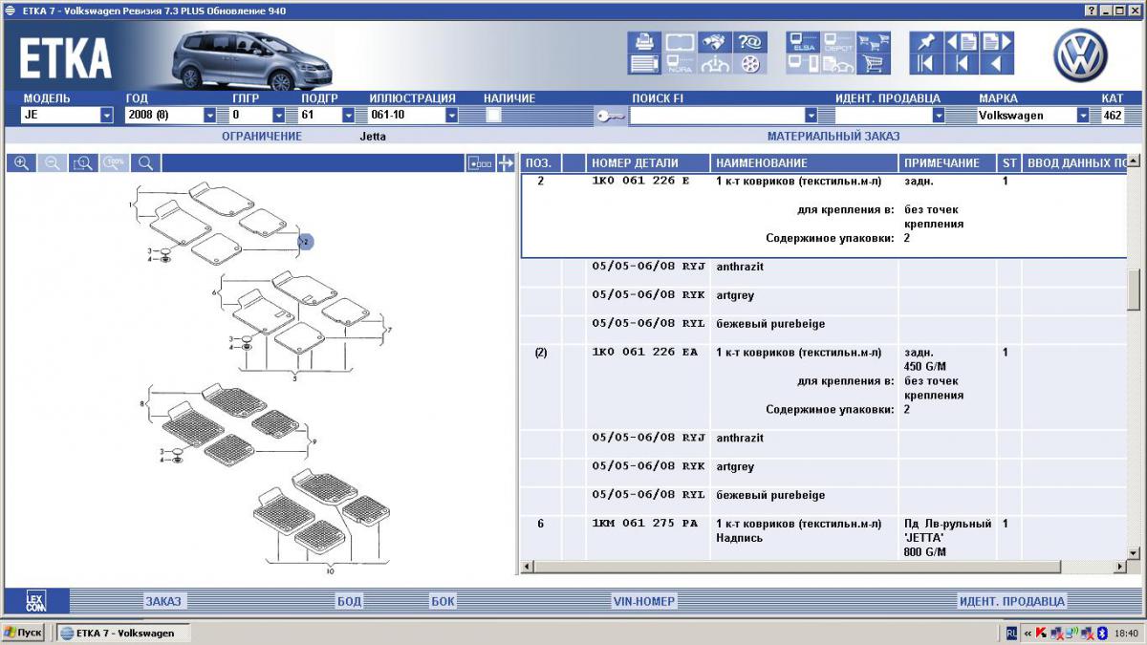The image size is (1147, 645).
Task: Click the key icon next to ПОИСК FI
Action: pos(610,116)
